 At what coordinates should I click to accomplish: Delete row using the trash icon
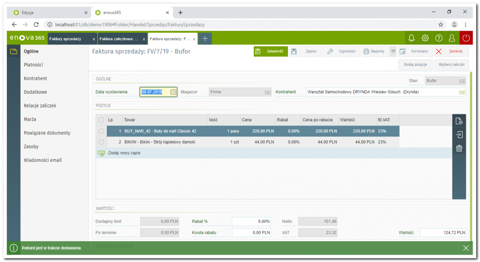[459, 148]
